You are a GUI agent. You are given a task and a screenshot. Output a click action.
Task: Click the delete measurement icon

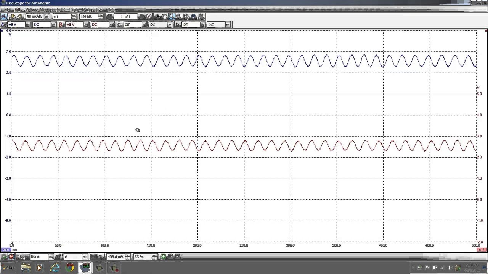177,257
